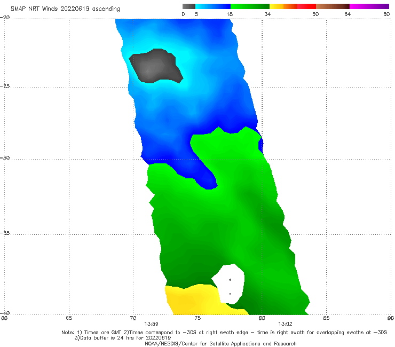Click the blue 5-18 color bar segment
The width and height of the screenshot is (395, 347).
click(213, 6)
